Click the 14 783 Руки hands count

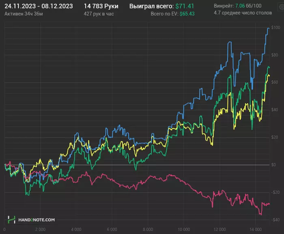(101, 6)
